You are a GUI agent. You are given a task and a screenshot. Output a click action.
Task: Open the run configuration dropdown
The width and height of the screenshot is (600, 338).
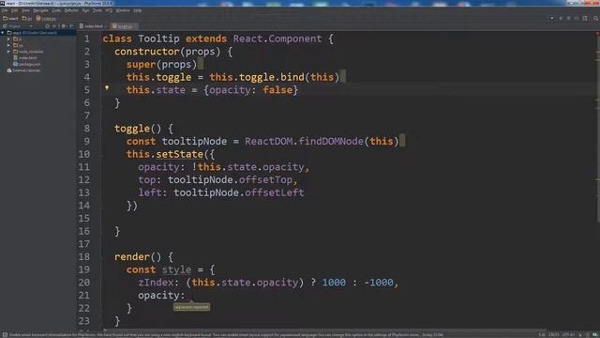click(x=552, y=18)
